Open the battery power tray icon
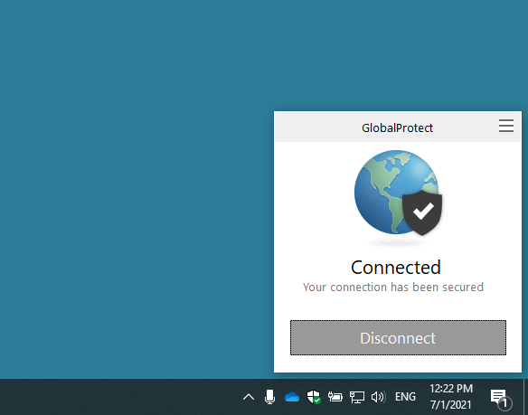528x415 pixels. [335, 397]
